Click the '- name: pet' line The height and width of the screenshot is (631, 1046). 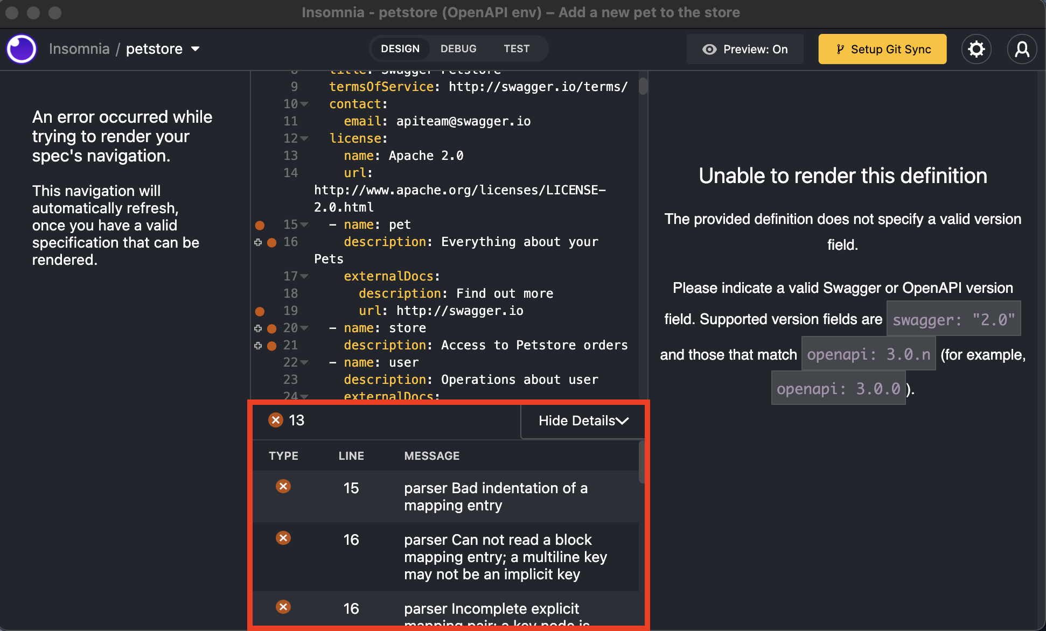[370, 225]
